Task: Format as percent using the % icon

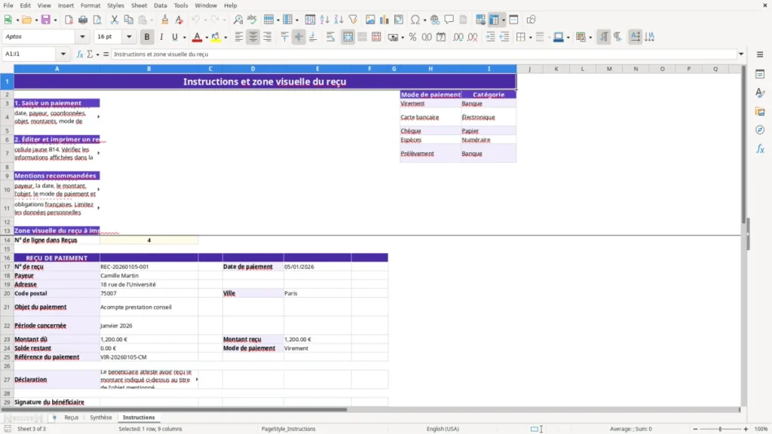Action: click(x=412, y=37)
